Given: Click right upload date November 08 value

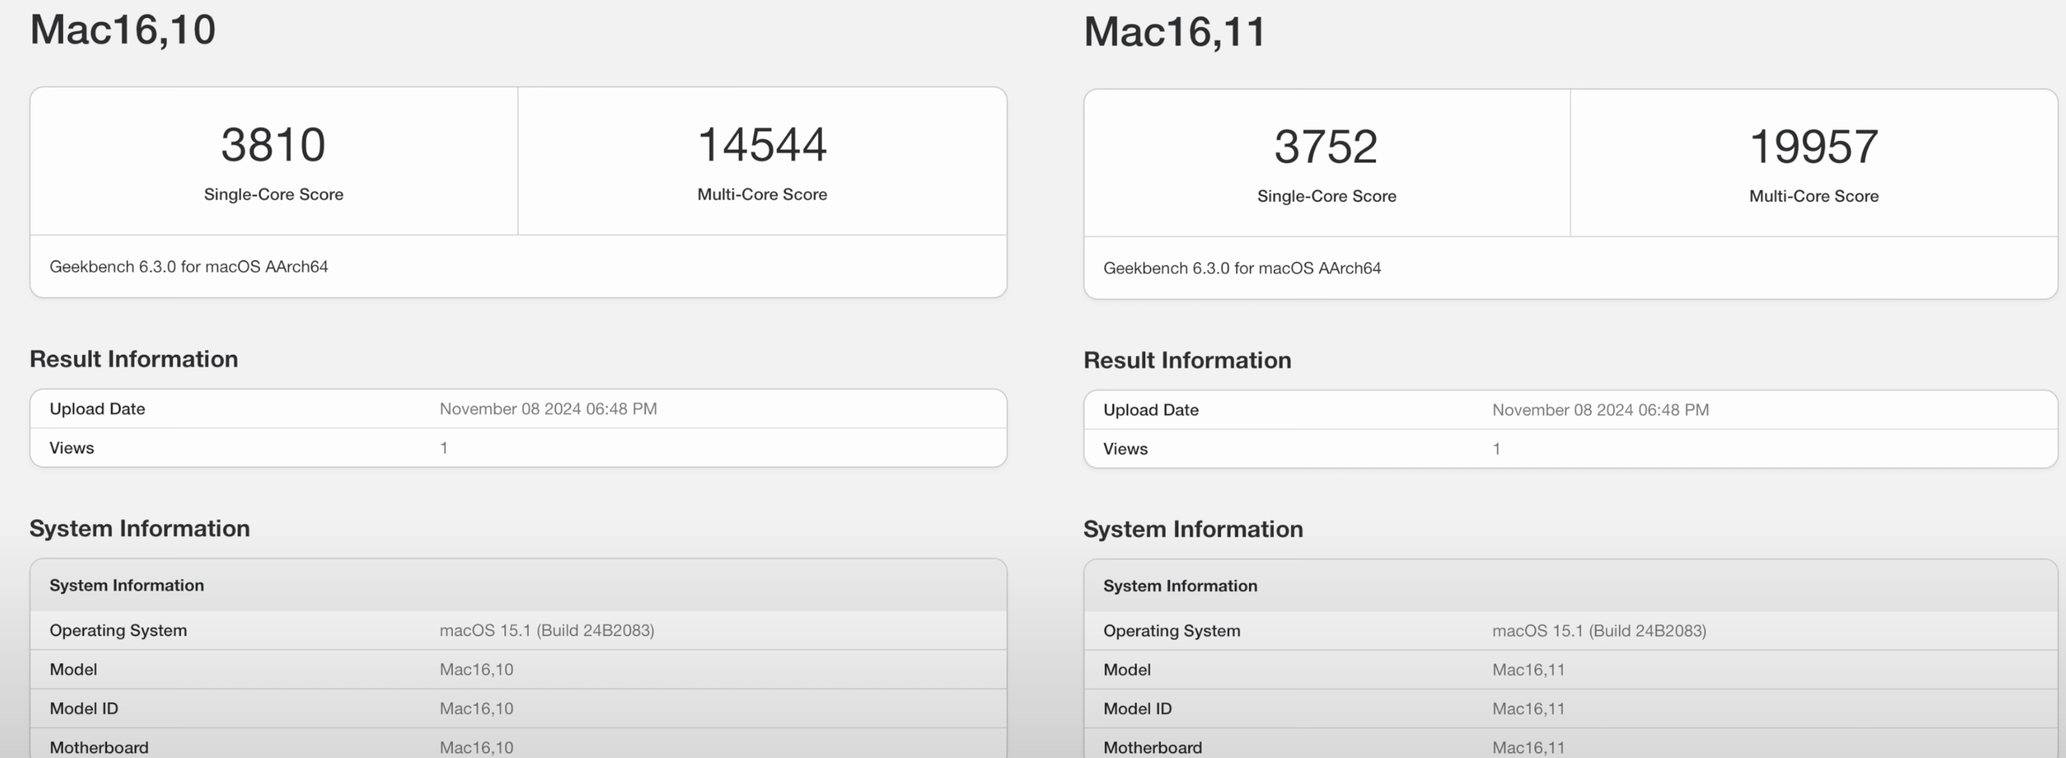Looking at the screenshot, I should pyautogui.click(x=1600, y=410).
